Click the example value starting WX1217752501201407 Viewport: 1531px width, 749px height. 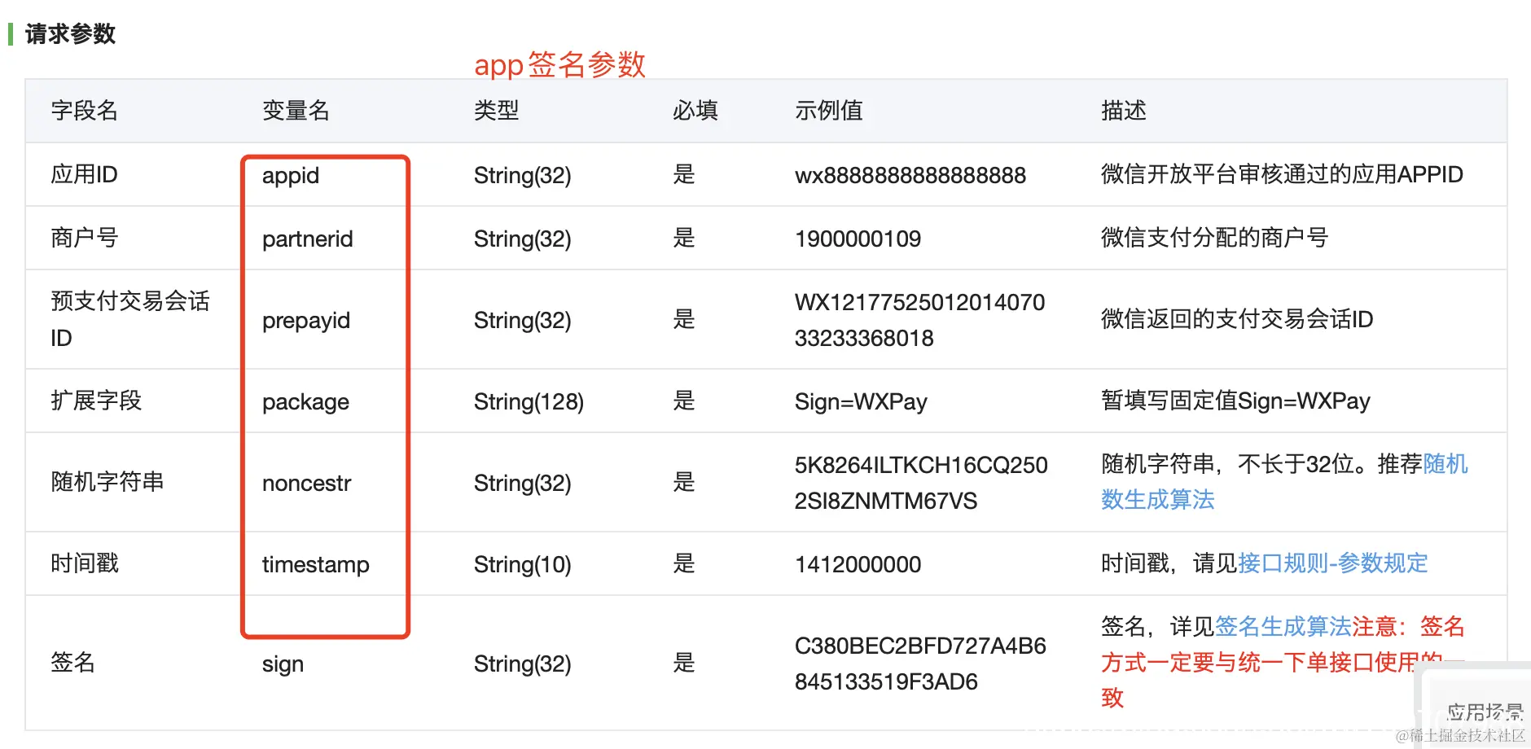[920, 320]
